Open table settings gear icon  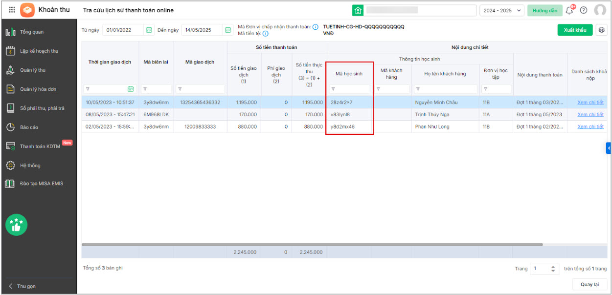[602, 30]
